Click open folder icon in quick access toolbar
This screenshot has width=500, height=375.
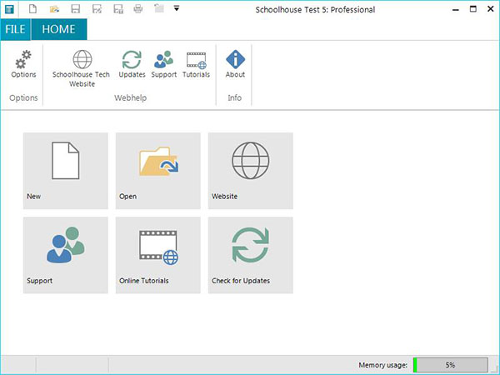click(54, 9)
